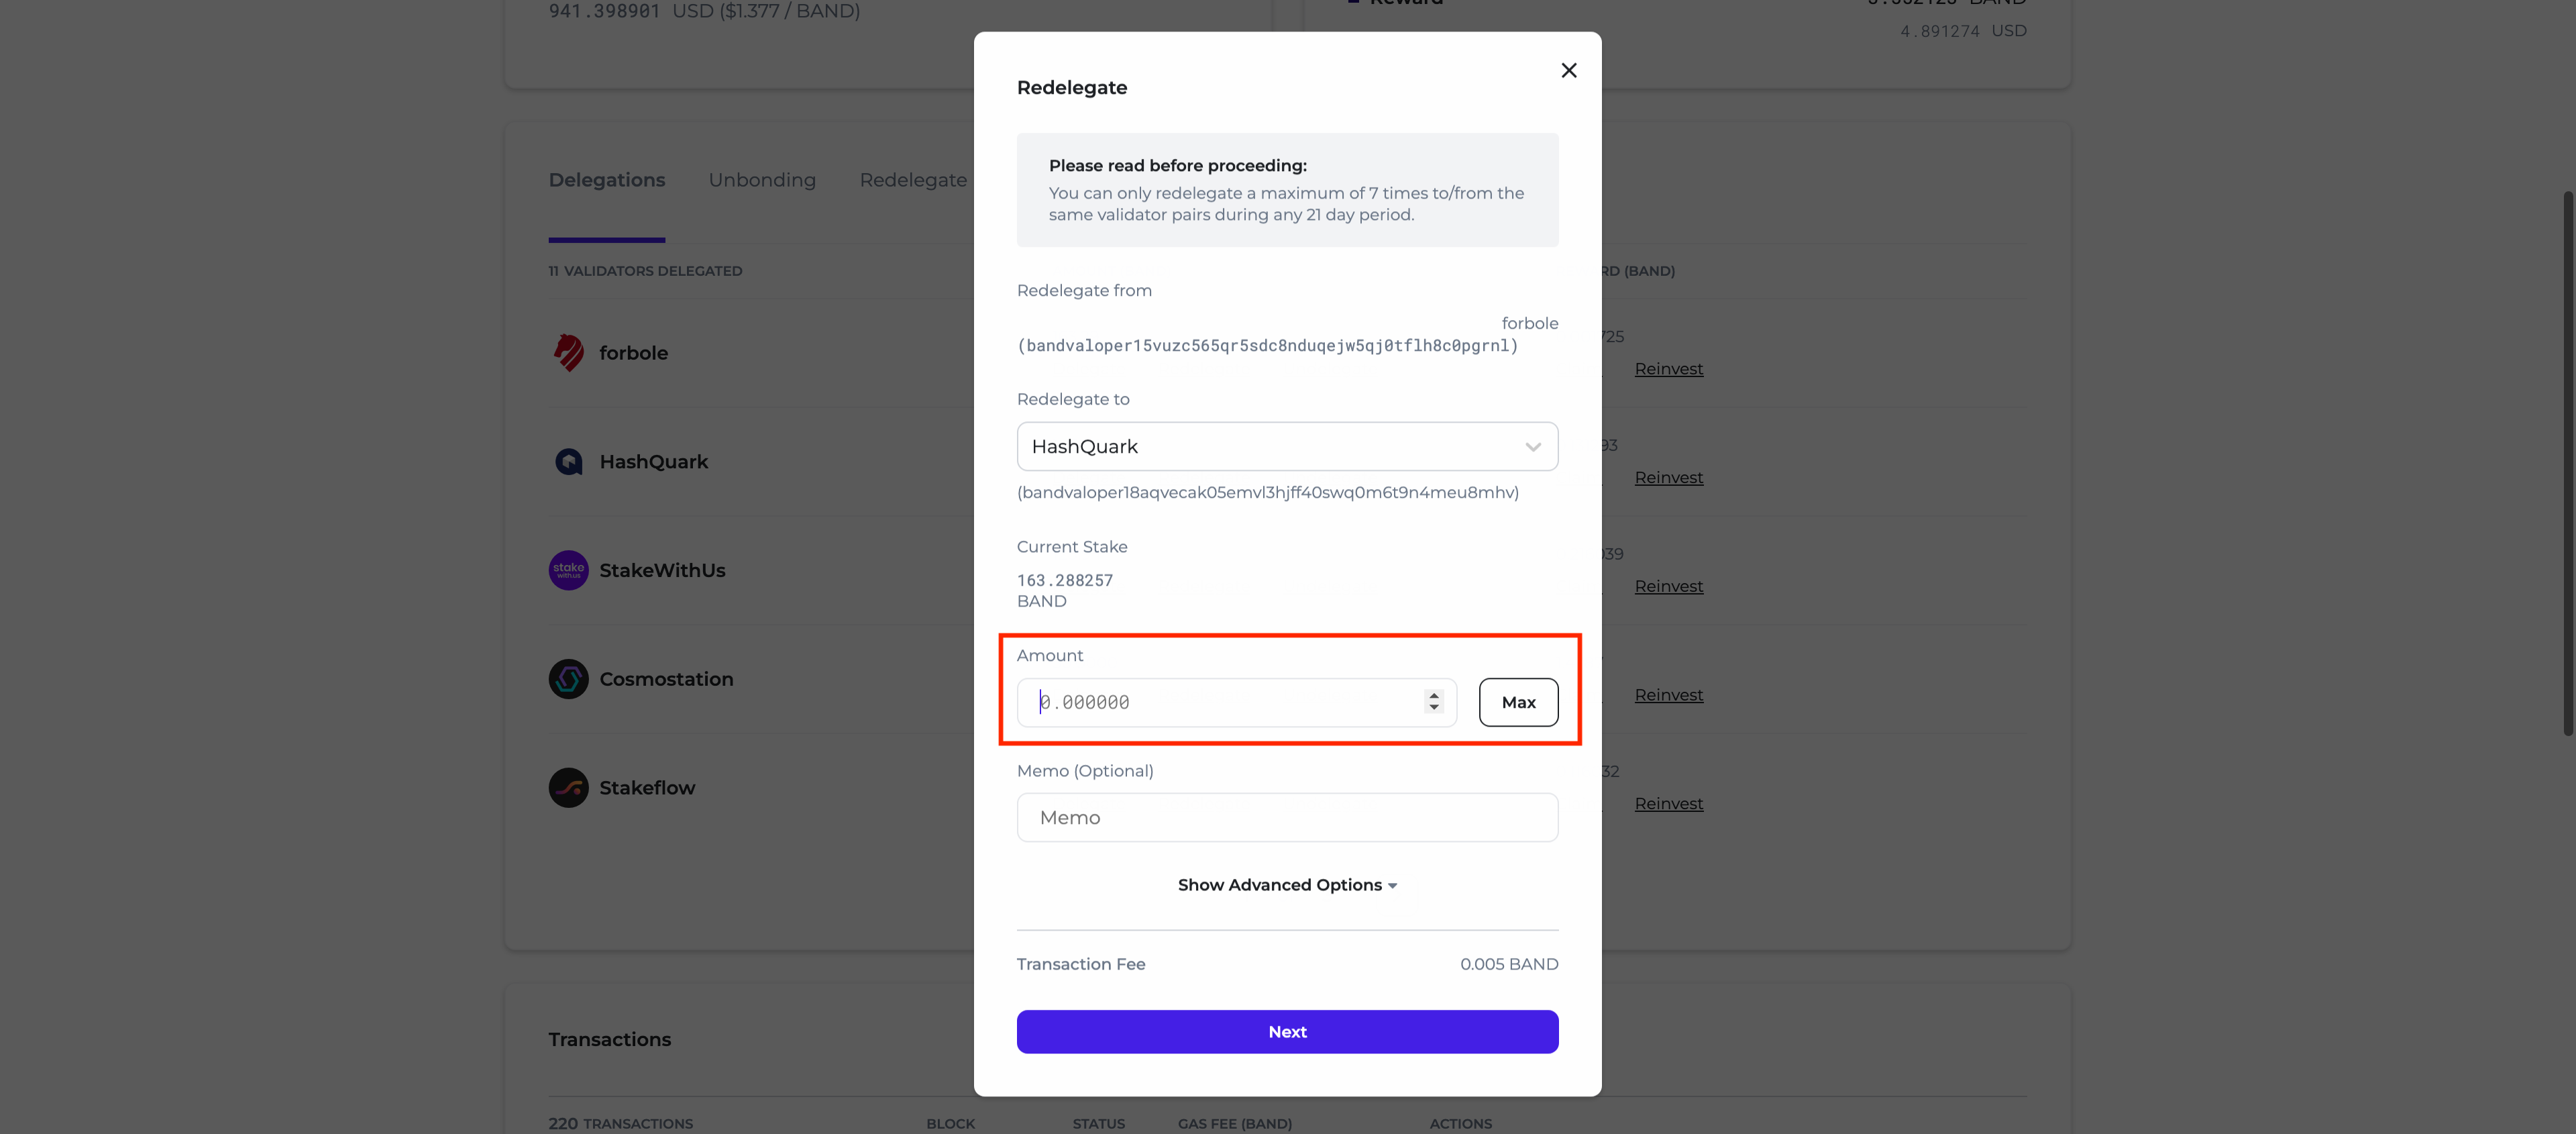Click the Cosmostation validator logo

pos(568,679)
